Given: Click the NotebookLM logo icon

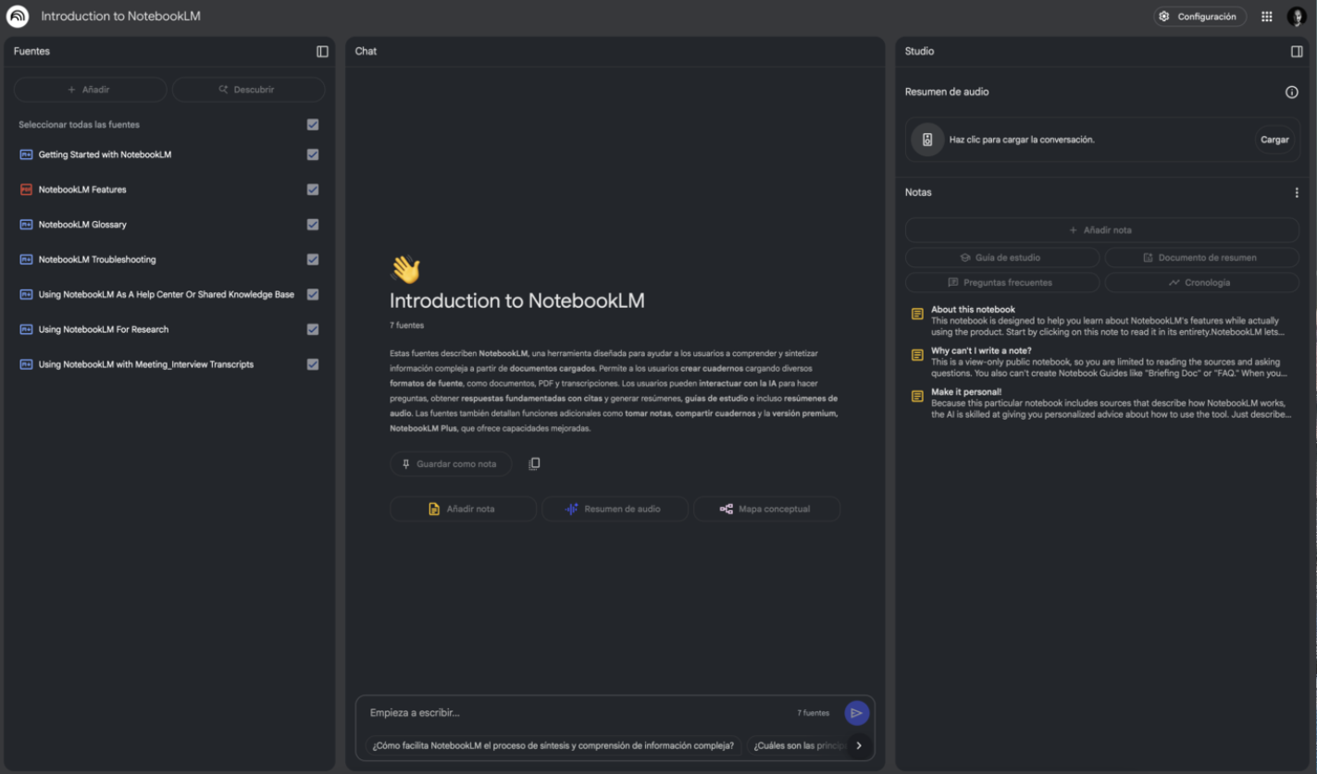Looking at the screenshot, I should click(18, 17).
